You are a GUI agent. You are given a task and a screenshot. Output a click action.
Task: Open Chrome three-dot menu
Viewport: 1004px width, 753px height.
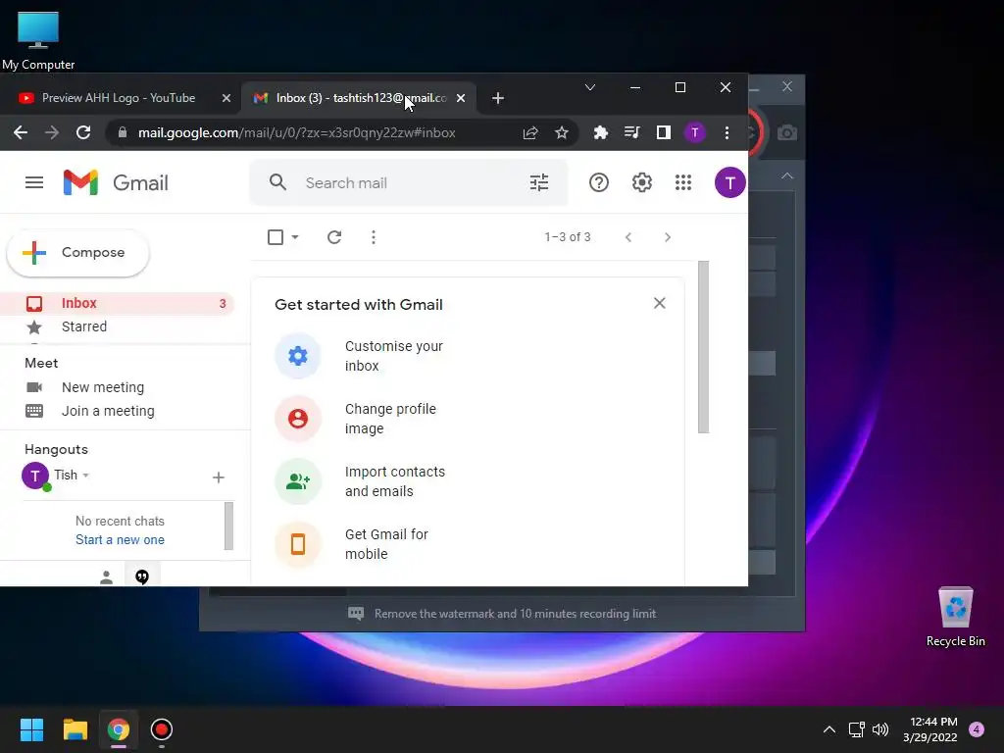pyautogui.click(x=727, y=132)
